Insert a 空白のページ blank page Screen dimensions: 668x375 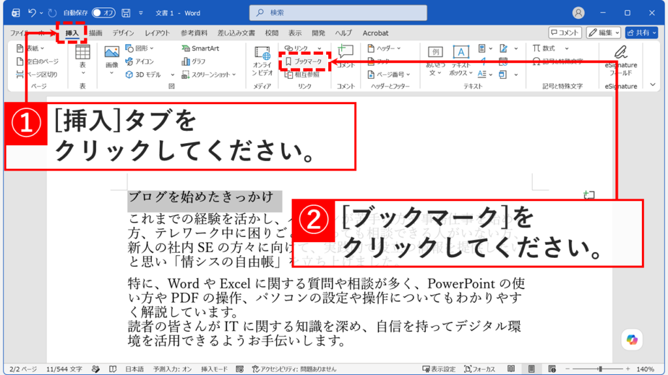tap(37, 62)
